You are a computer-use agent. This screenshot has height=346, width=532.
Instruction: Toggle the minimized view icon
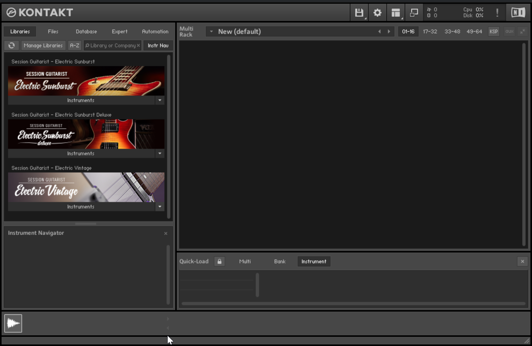414,13
